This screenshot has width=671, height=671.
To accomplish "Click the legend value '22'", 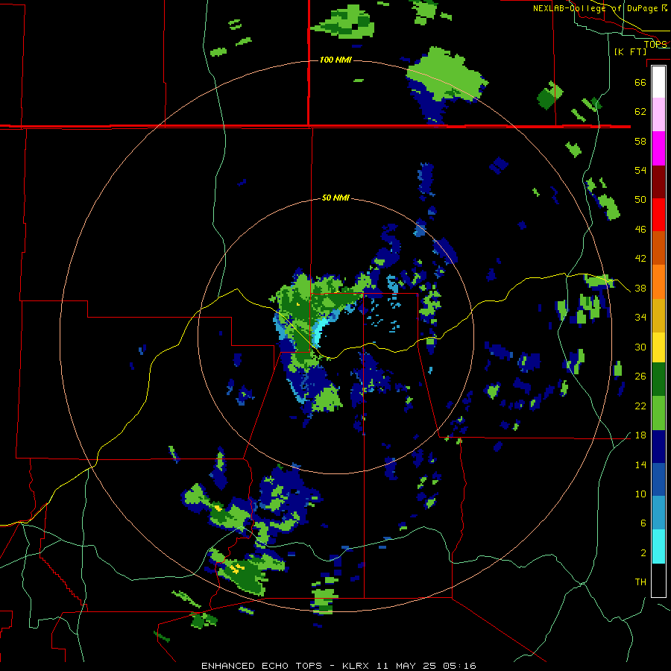I will (x=640, y=406).
